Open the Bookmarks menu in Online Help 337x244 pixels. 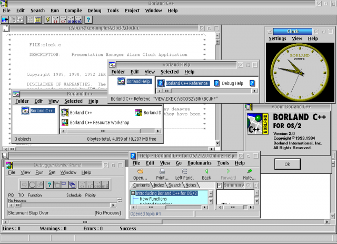(x=200, y=163)
